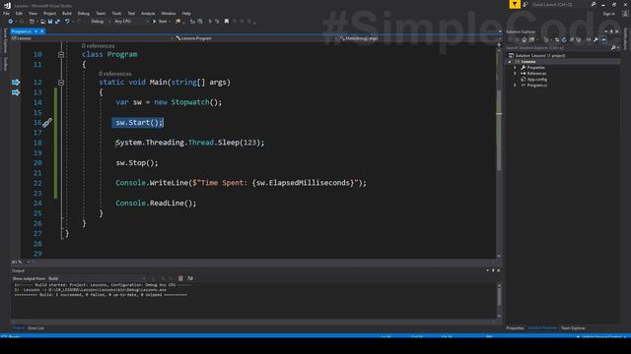Open the Lessons project navigation dropdown
Image resolution: width=631 pixels, height=354 pixels.
pyautogui.click(x=93, y=38)
